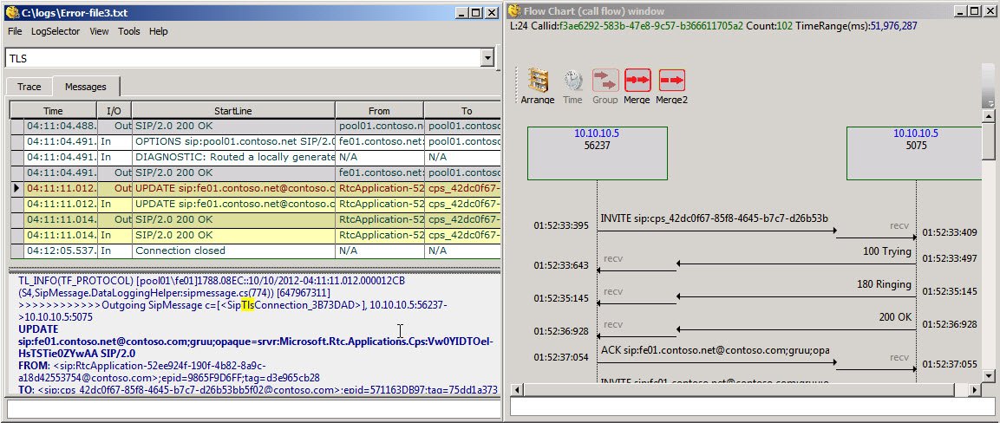Switch to the Trace tab
Viewport: 1000px width, 423px height.
point(29,88)
